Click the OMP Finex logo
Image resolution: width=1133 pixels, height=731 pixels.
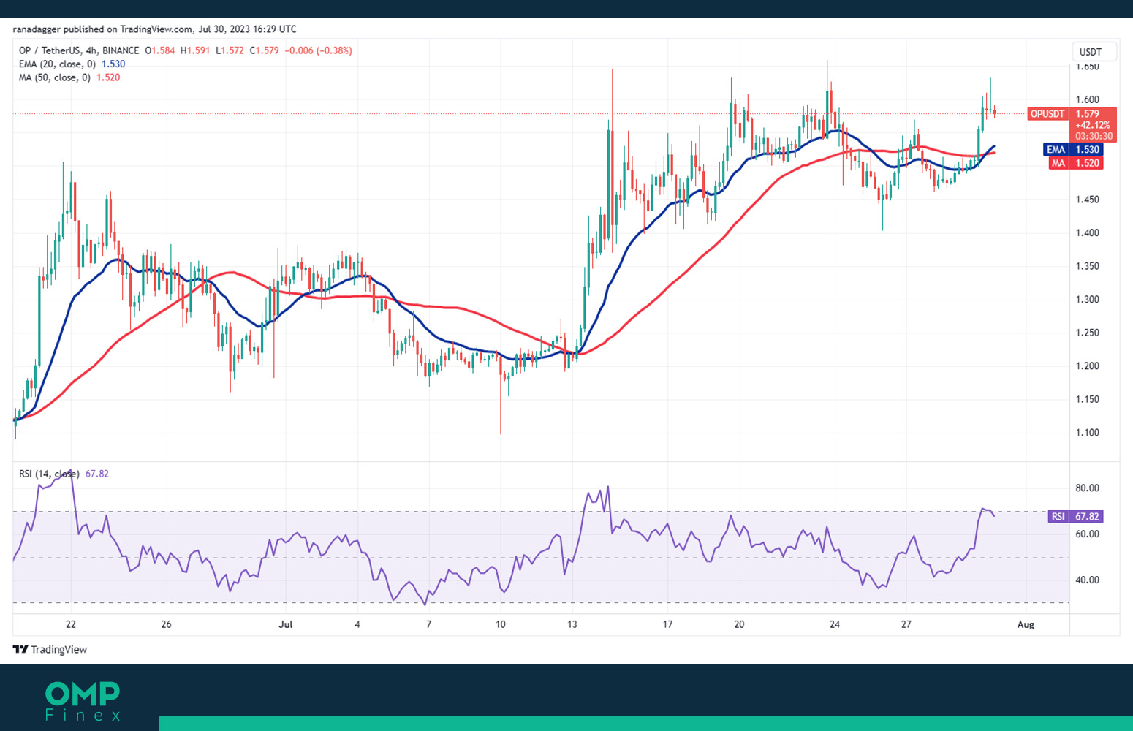83,701
